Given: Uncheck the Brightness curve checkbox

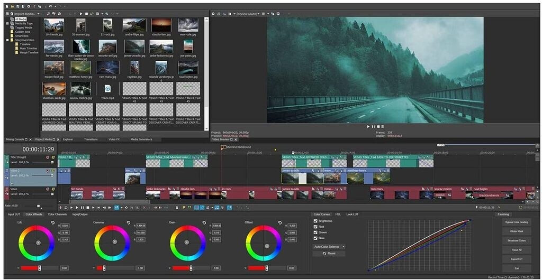Looking at the screenshot, I should (x=316, y=221).
